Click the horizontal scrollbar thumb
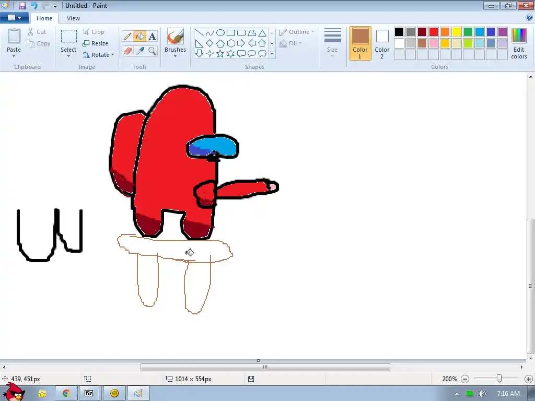 point(265,367)
